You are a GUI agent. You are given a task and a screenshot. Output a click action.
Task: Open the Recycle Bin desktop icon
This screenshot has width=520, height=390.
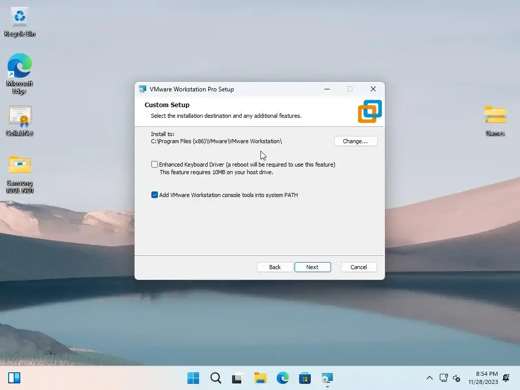tap(20, 22)
